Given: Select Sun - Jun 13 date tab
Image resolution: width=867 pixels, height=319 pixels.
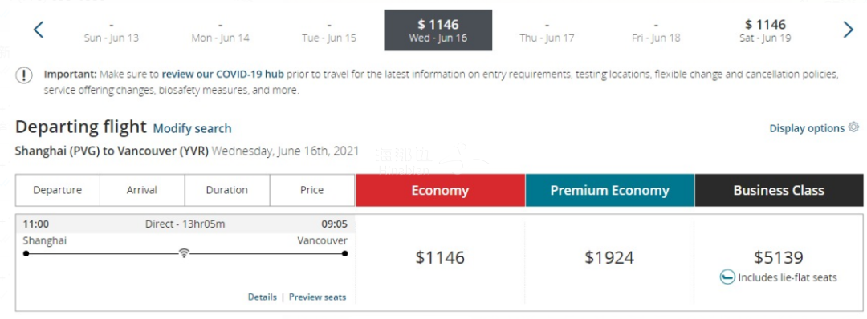Looking at the screenshot, I should click(x=111, y=31).
